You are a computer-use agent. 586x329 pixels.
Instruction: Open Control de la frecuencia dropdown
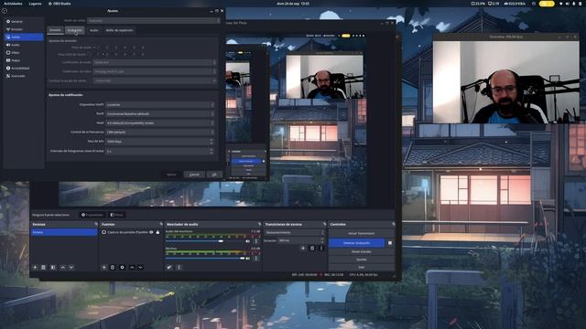point(160,132)
